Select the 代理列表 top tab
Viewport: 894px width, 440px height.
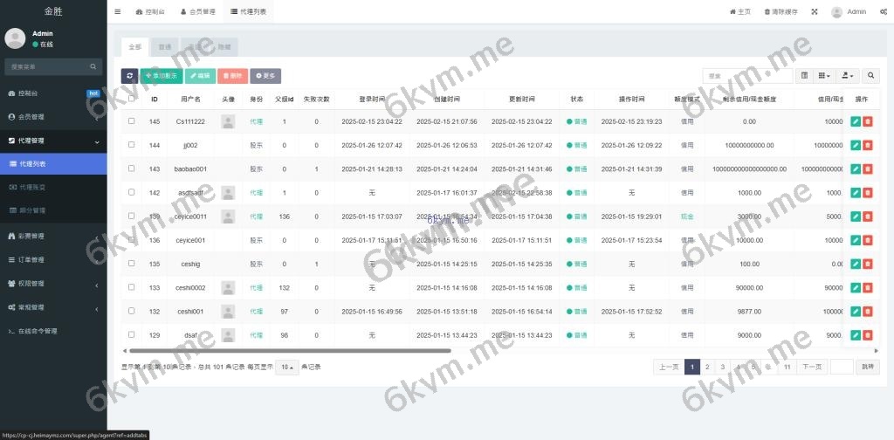(249, 11)
